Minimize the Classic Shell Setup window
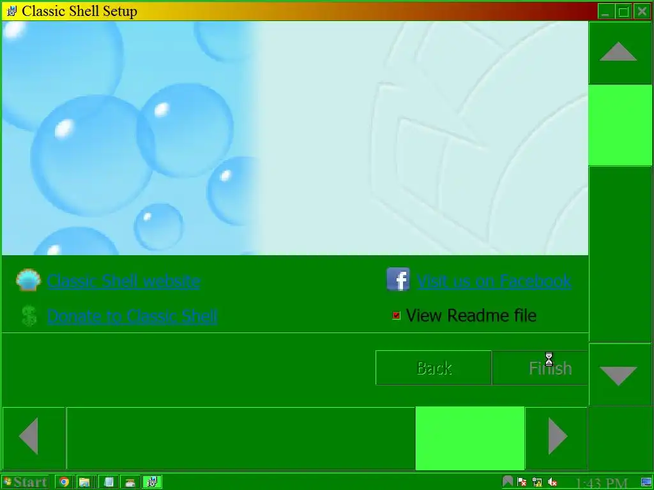654x490 pixels. click(605, 11)
